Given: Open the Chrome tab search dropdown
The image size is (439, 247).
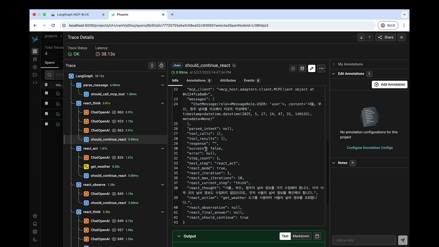Looking at the screenshot, I should click(x=404, y=14).
